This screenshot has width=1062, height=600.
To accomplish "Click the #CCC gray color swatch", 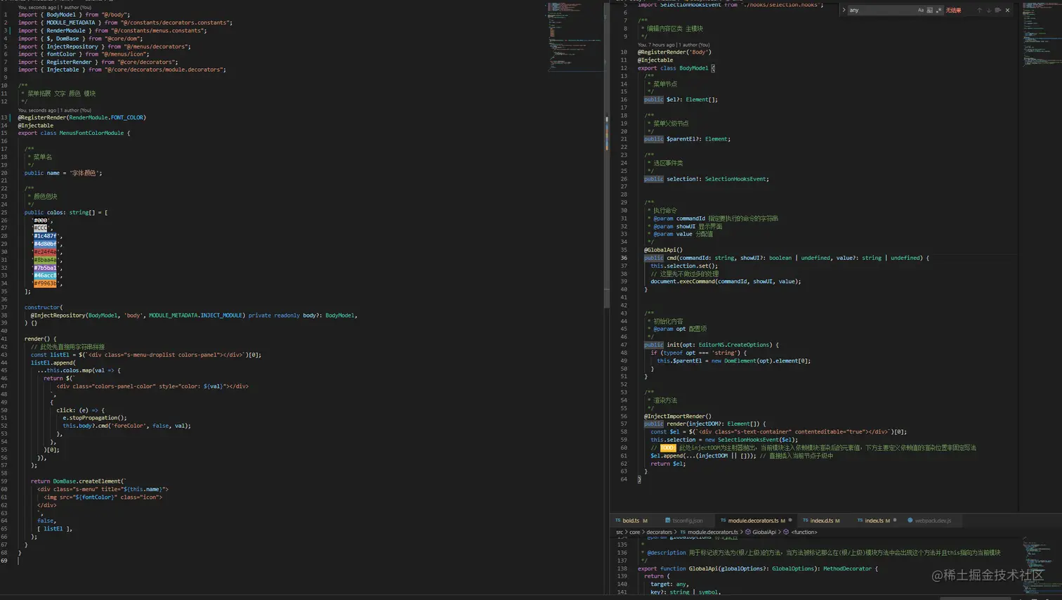I will pyautogui.click(x=41, y=228).
